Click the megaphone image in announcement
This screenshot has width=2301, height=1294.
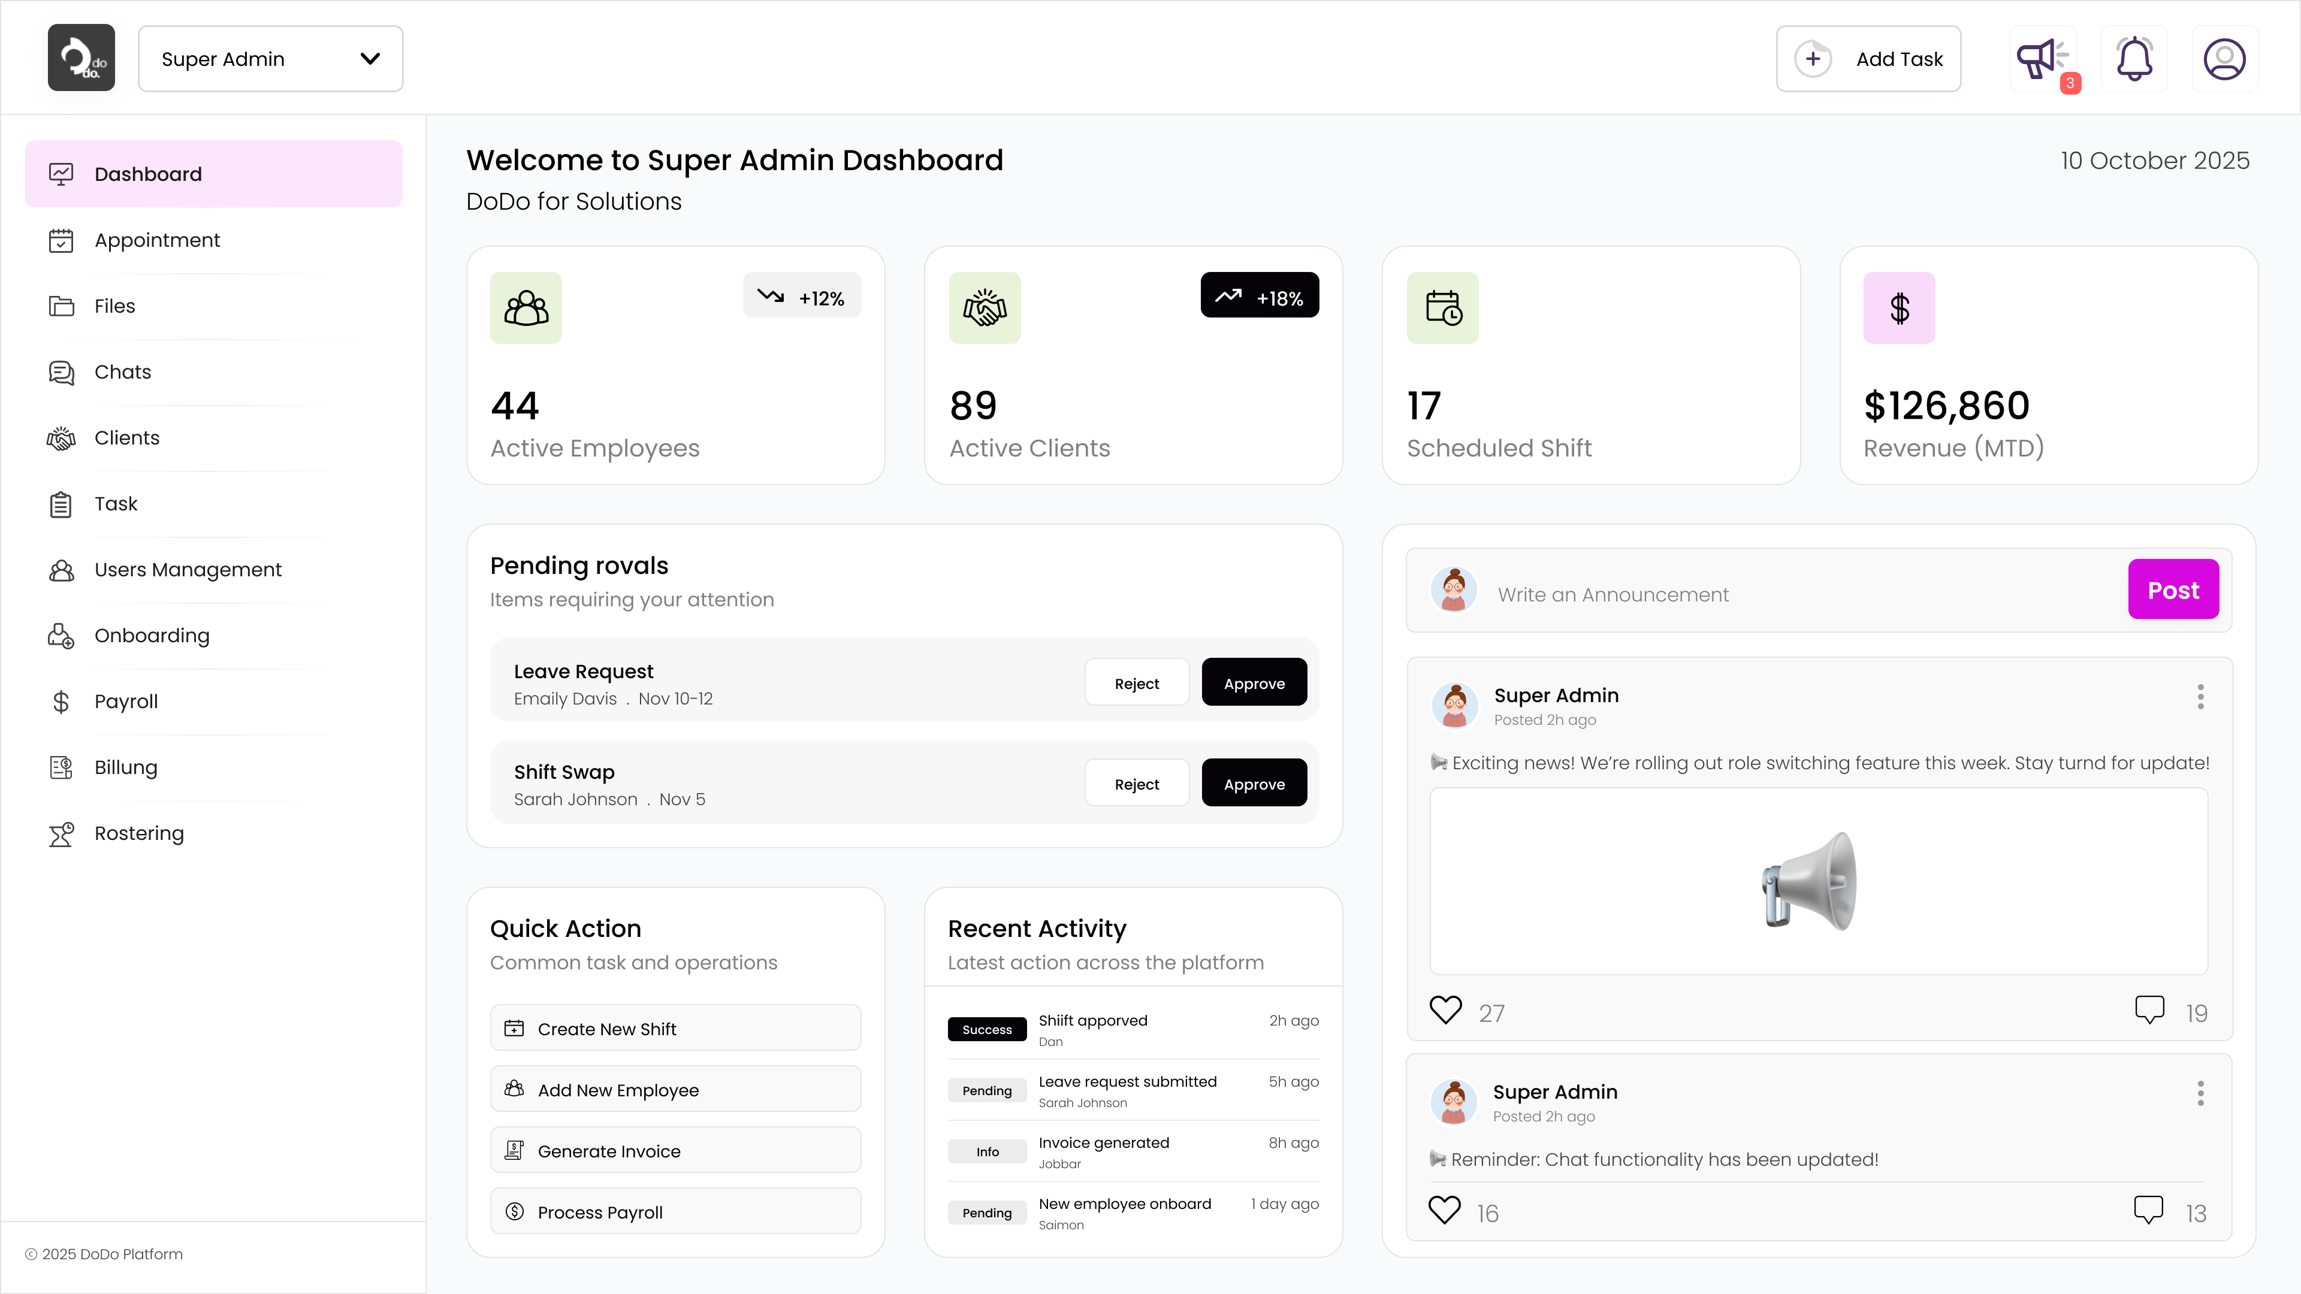point(1810,882)
